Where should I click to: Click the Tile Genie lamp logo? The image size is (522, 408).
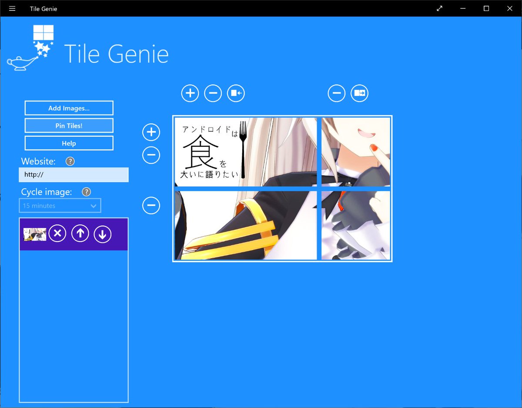click(30, 48)
